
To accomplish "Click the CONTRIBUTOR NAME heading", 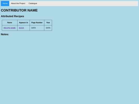I will (x=19, y=10).
